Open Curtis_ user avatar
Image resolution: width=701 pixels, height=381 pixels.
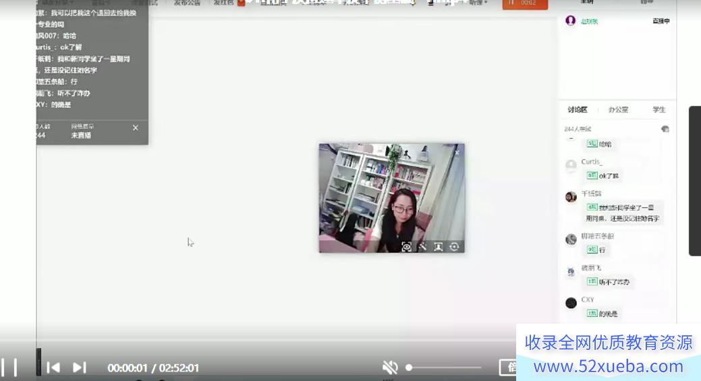click(571, 165)
